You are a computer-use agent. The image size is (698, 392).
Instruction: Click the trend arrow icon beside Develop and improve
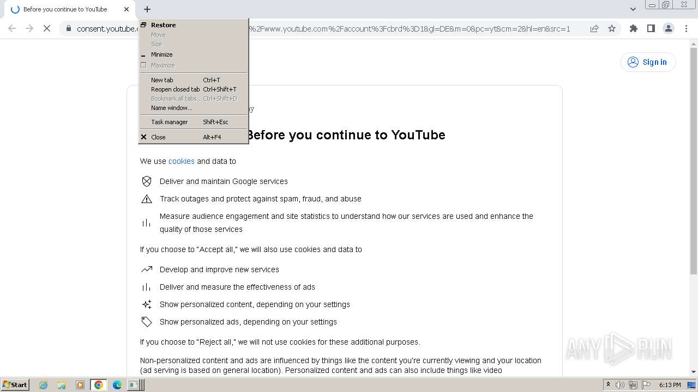click(147, 269)
